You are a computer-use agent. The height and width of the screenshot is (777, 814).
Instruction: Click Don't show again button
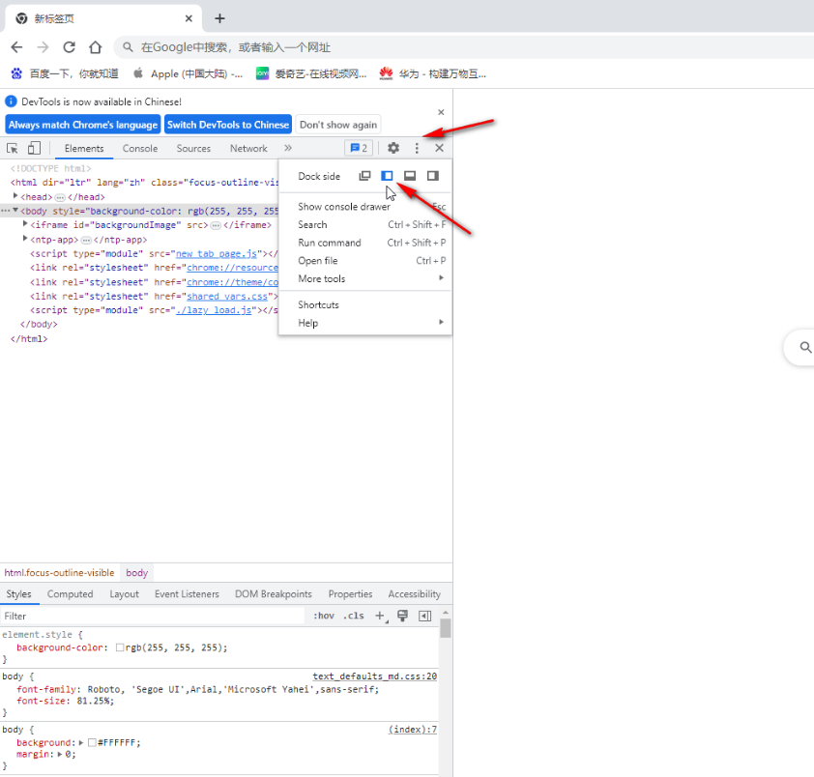tap(338, 125)
